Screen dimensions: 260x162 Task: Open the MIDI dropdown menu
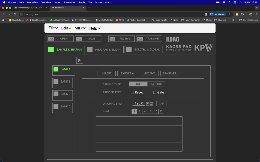(x=80, y=28)
